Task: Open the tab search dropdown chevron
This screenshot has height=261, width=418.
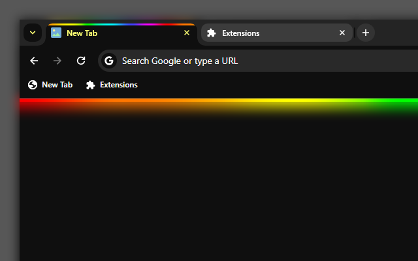Action: 33,33
